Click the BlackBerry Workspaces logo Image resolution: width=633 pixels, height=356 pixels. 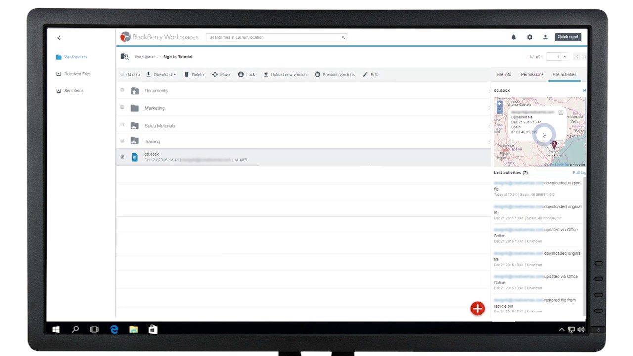tap(159, 37)
